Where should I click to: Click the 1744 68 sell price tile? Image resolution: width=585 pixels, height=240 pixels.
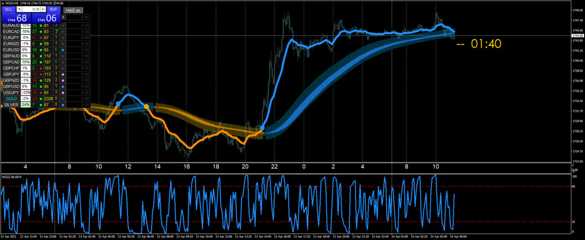(x=17, y=18)
